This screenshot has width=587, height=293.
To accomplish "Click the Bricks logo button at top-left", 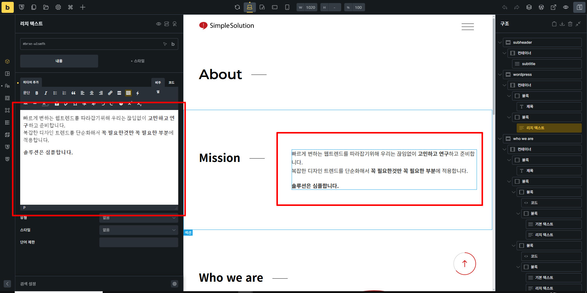I will click(x=7, y=7).
